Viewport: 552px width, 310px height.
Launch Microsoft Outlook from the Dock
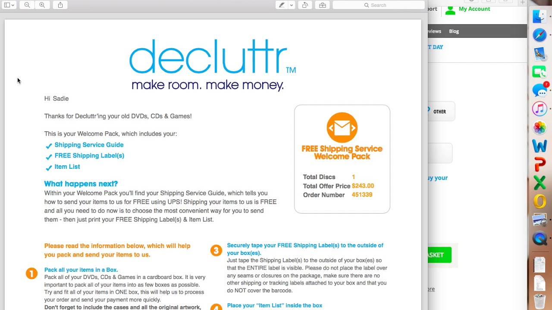point(539,201)
